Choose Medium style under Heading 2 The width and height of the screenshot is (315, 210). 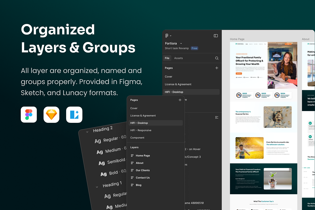pyautogui.click(x=112, y=151)
